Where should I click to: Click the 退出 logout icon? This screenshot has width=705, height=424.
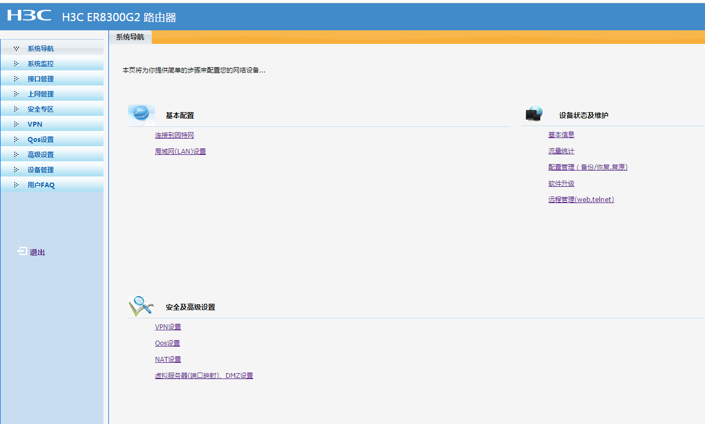coord(22,252)
